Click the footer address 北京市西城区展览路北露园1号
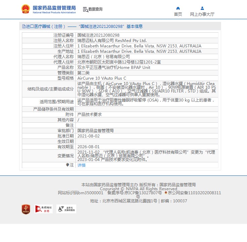247x242 pixels. tap(130, 201)
